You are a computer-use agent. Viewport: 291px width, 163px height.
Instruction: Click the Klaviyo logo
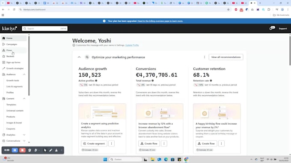click(x=9, y=29)
